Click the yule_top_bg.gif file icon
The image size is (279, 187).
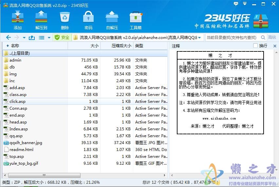[x=6, y=163]
